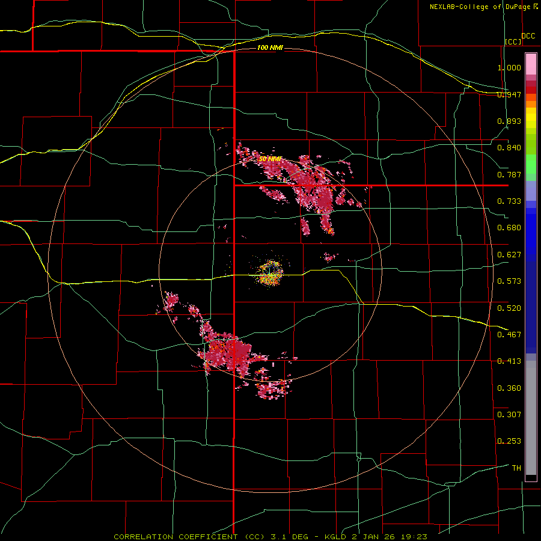This screenshot has height=541, width=541.
Task: Select the 0.573 scale value
Action: 509,281
